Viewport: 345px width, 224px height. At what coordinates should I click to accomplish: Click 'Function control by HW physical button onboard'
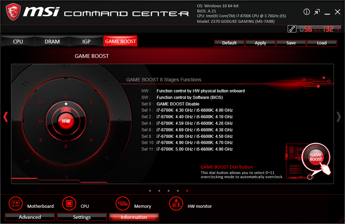pos(201,91)
